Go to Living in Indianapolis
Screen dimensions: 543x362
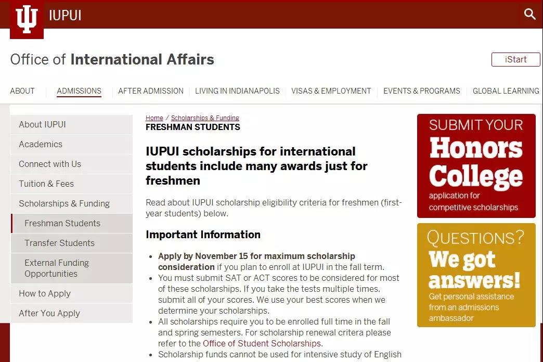[x=237, y=91]
